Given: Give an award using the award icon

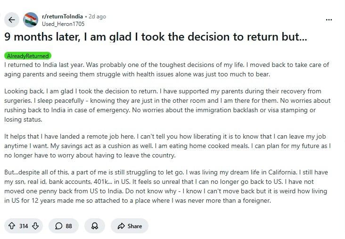Looking at the screenshot, I should click(95, 226).
